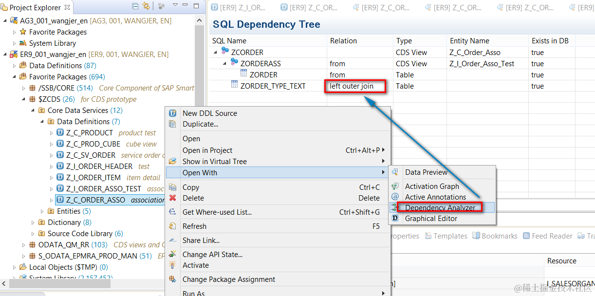The image size is (595, 296).
Task: Click the Change API State icon
Action: pyautogui.click(x=172, y=254)
